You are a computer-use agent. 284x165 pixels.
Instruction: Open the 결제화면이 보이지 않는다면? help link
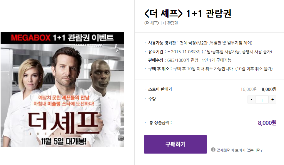[239, 150]
